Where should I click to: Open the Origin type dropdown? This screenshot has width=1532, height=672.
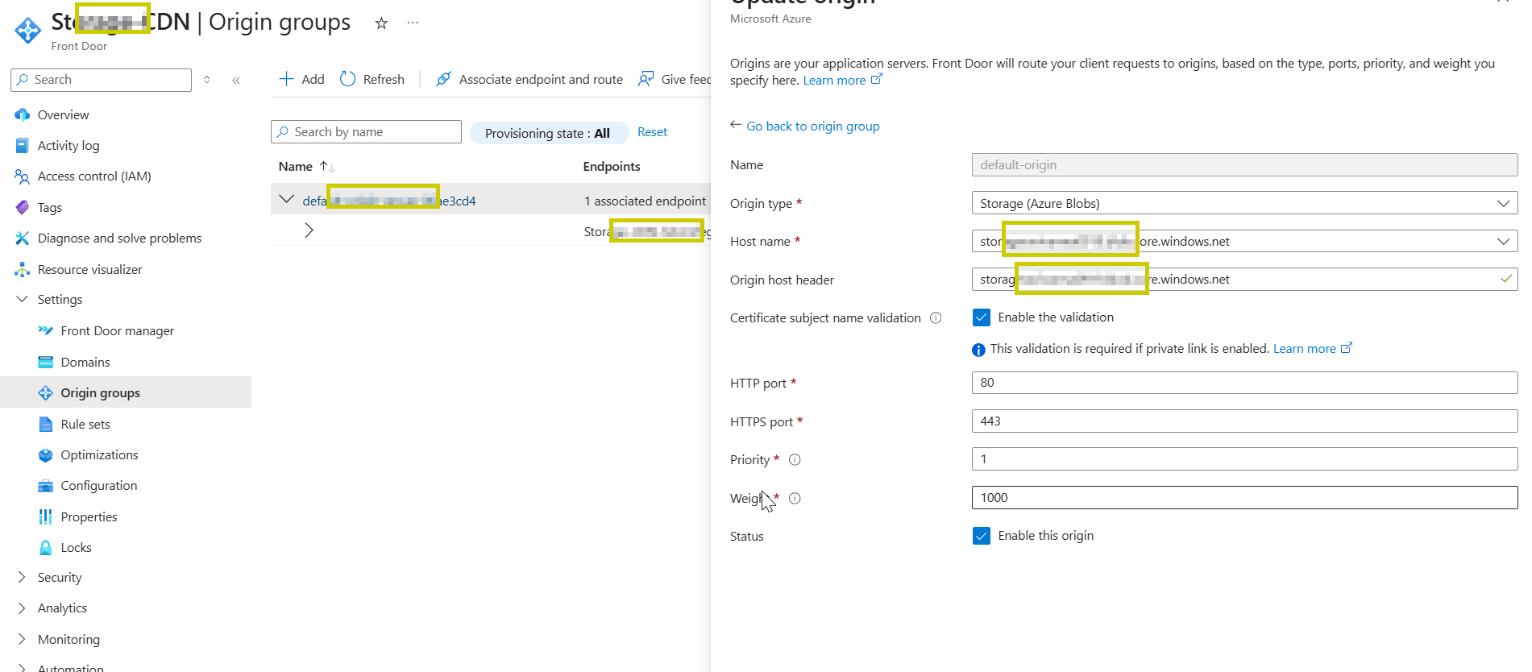point(1244,203)
